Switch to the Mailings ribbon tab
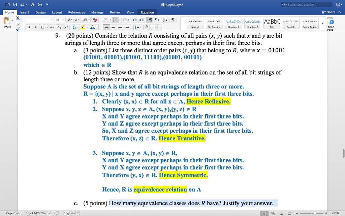The height and width of the screenshot is (216, 345). pos(97,12)
